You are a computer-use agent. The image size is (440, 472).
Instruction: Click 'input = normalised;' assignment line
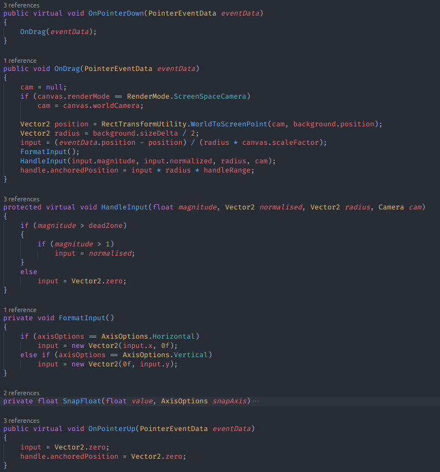95,253
